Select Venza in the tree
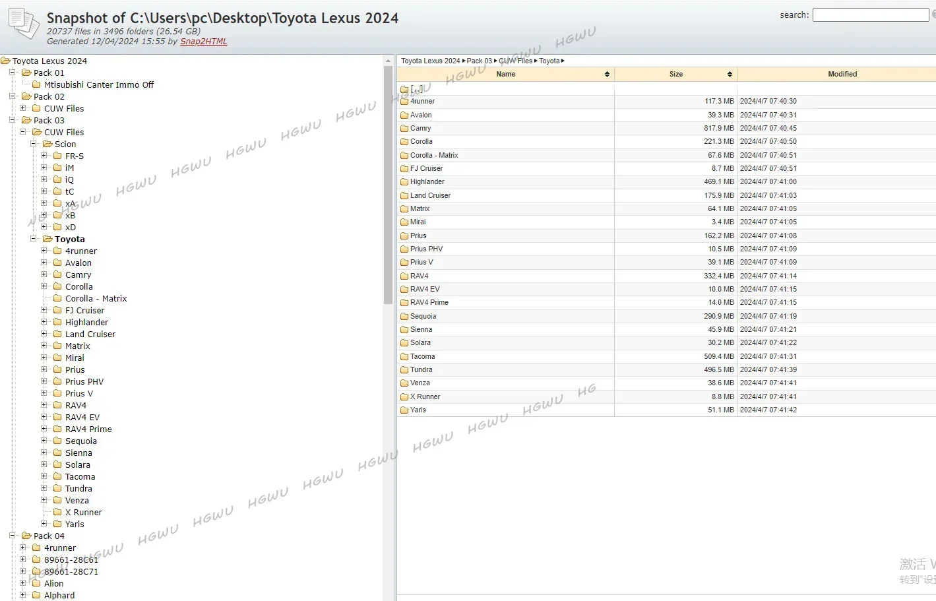936x601 pixels. [77, 500]
